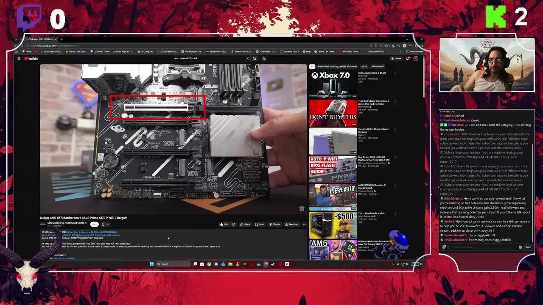Click the hashtag line in the video description
This screenshot has height=305, width=543.
tap(81, 235)
